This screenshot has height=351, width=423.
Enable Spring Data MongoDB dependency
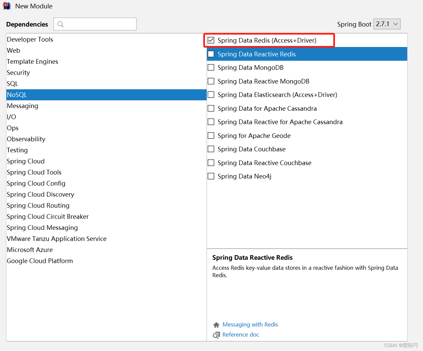pos(211,67)
